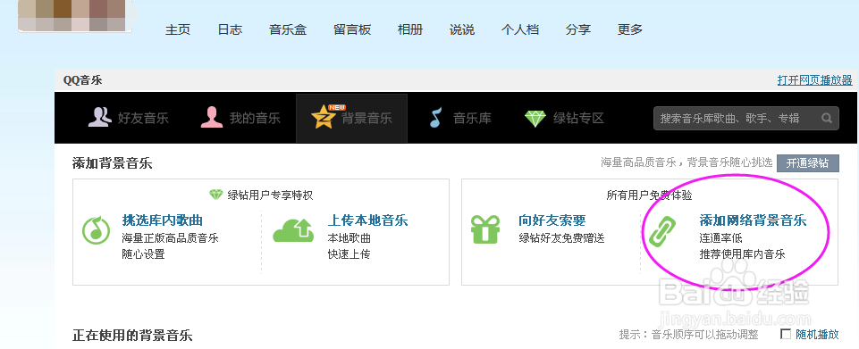Viewport: 859px width, 349px height.
Task: Switch to the 好友音乐 tab
Action: [x=129, y=118]
